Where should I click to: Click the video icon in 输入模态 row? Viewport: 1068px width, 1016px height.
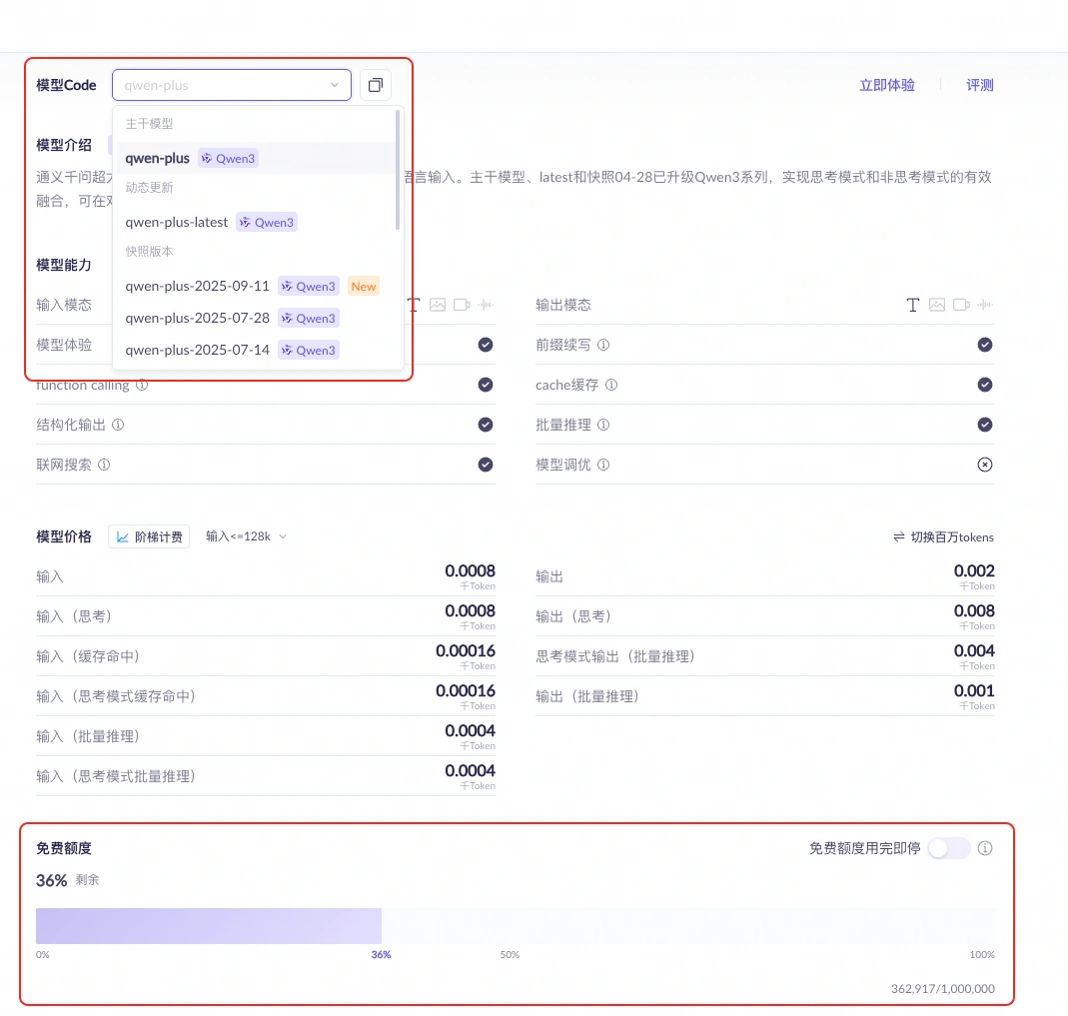(x=462, y=305)
